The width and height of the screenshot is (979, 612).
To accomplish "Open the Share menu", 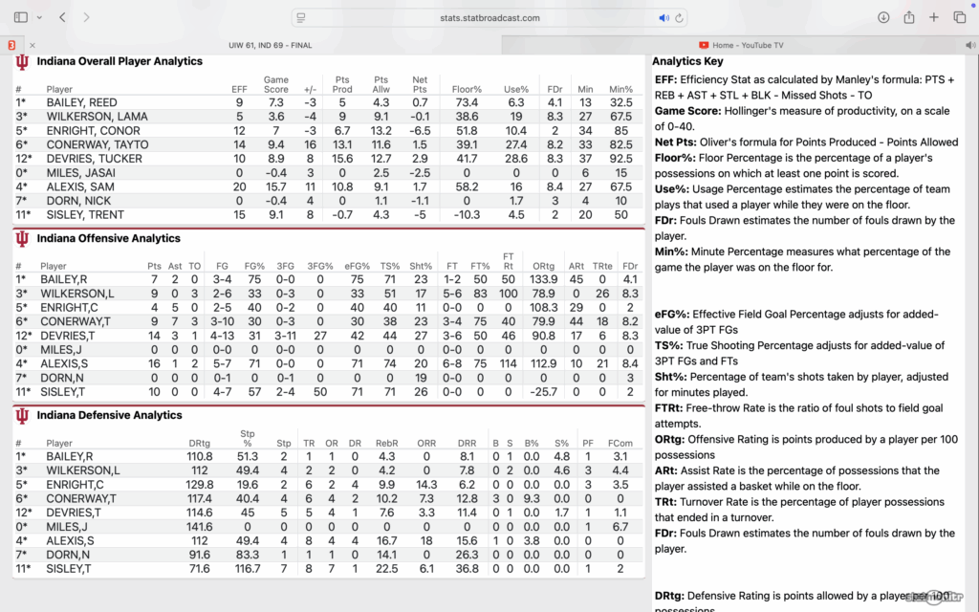I will point(909,17).
